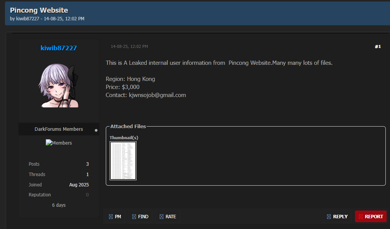Open FIND to search this user's posts

pos(140,217)
